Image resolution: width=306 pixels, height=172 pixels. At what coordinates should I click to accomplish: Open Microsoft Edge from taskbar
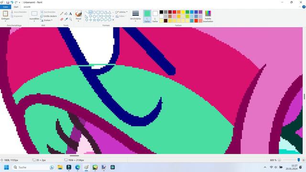tap(77, 167)
